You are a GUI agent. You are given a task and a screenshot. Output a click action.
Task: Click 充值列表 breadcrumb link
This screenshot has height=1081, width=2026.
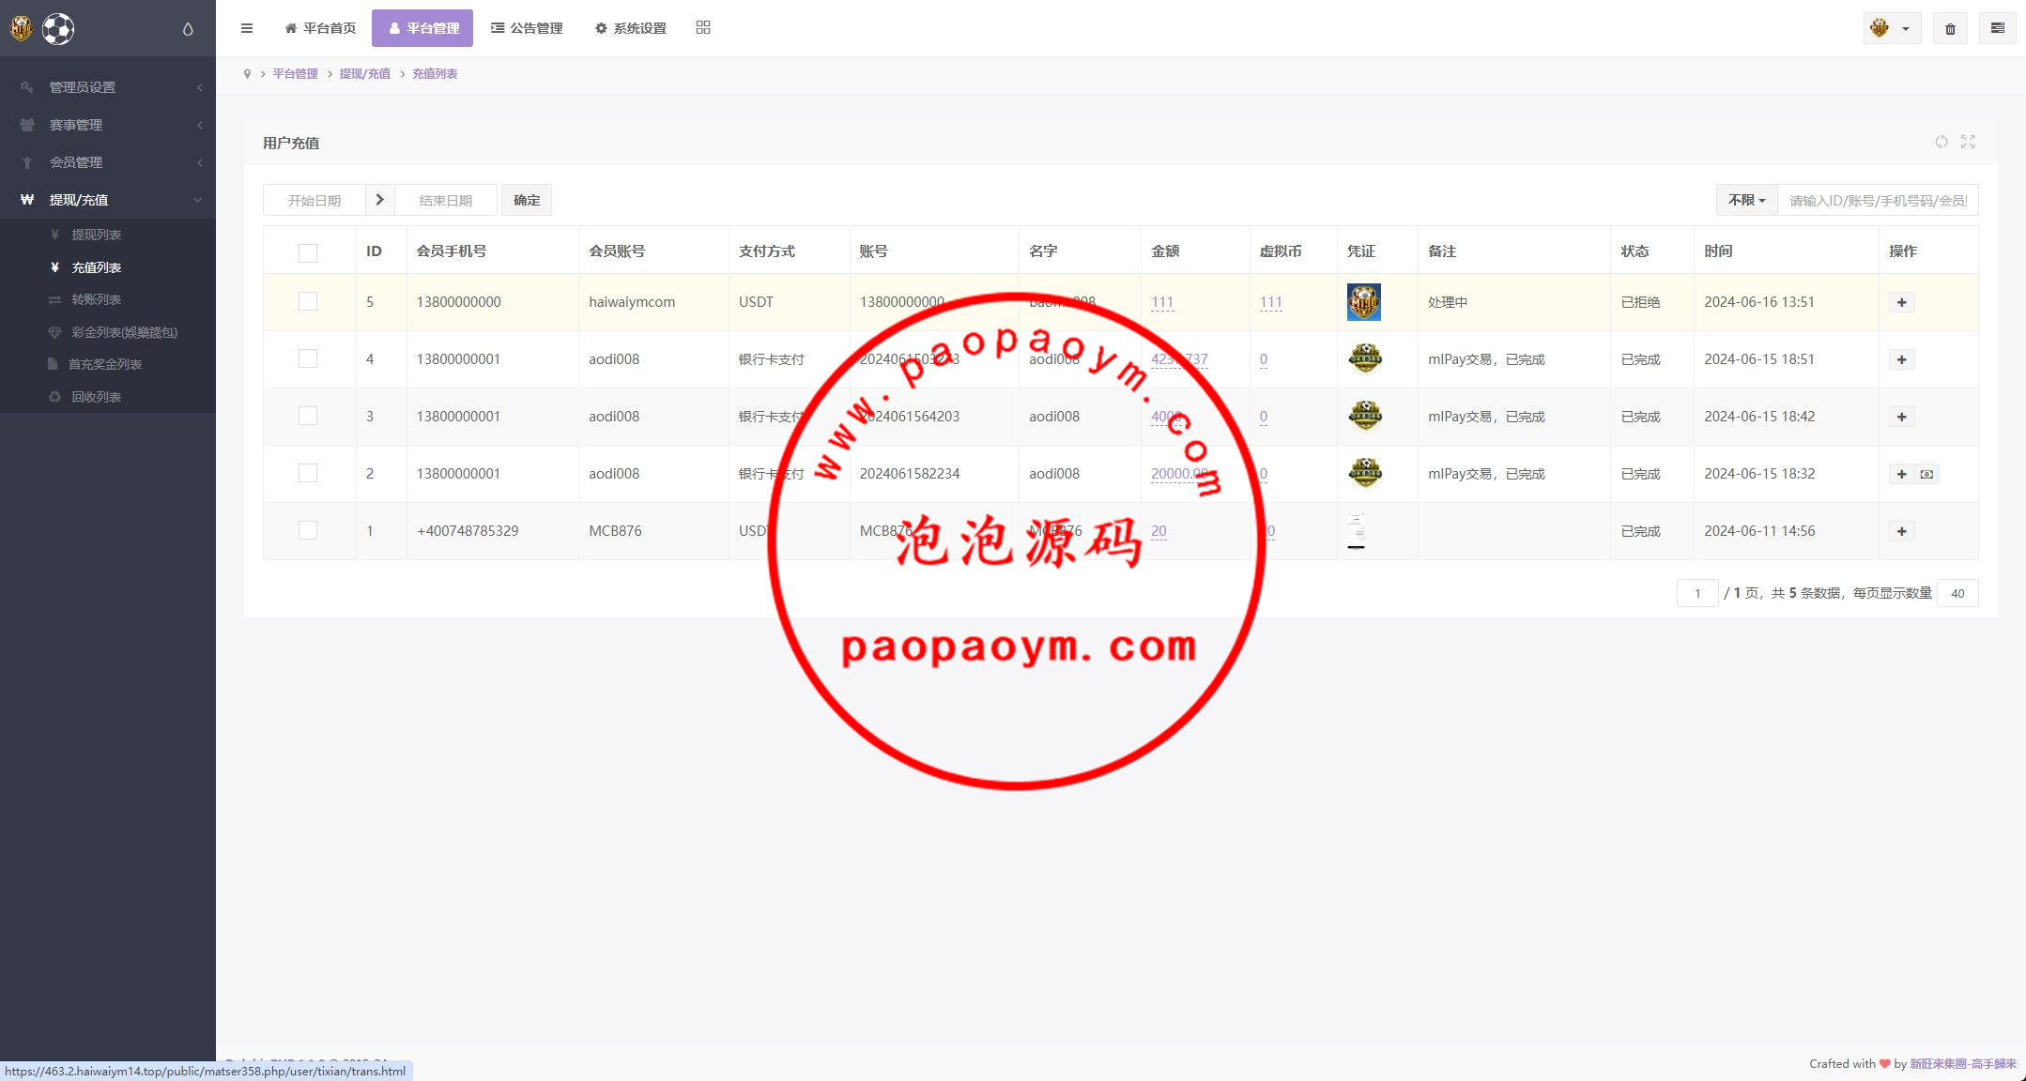click(435, 74)
